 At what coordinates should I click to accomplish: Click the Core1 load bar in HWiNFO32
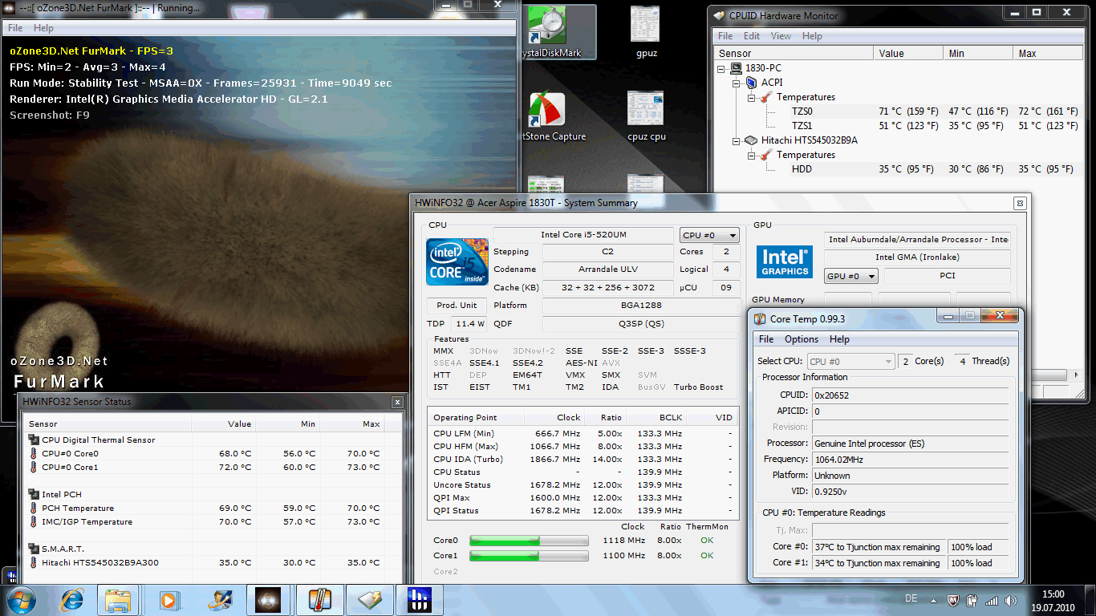tap(529, 555)
